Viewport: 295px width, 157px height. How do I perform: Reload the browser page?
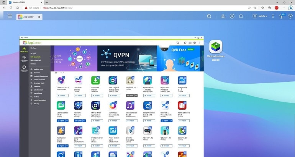[11, 8]
